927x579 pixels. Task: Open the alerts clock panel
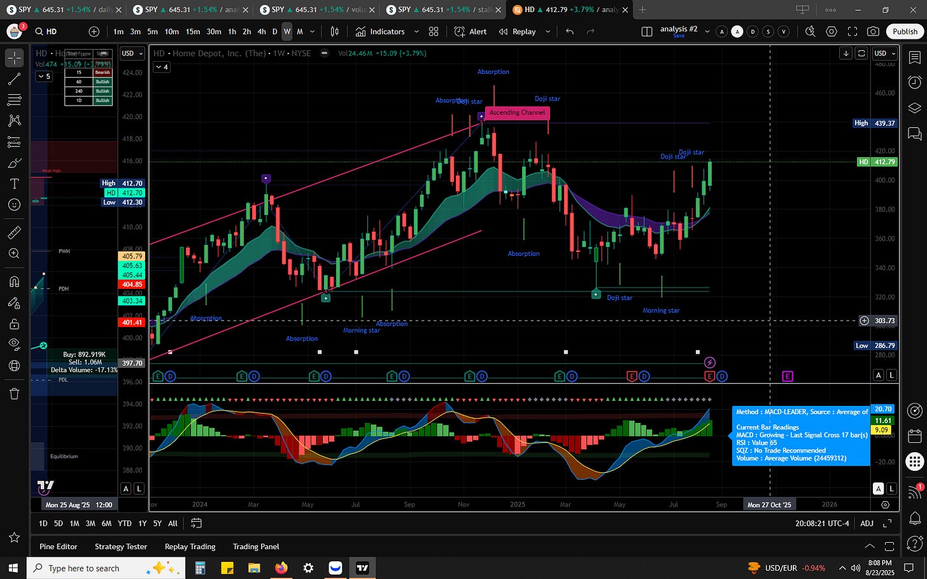914,82
